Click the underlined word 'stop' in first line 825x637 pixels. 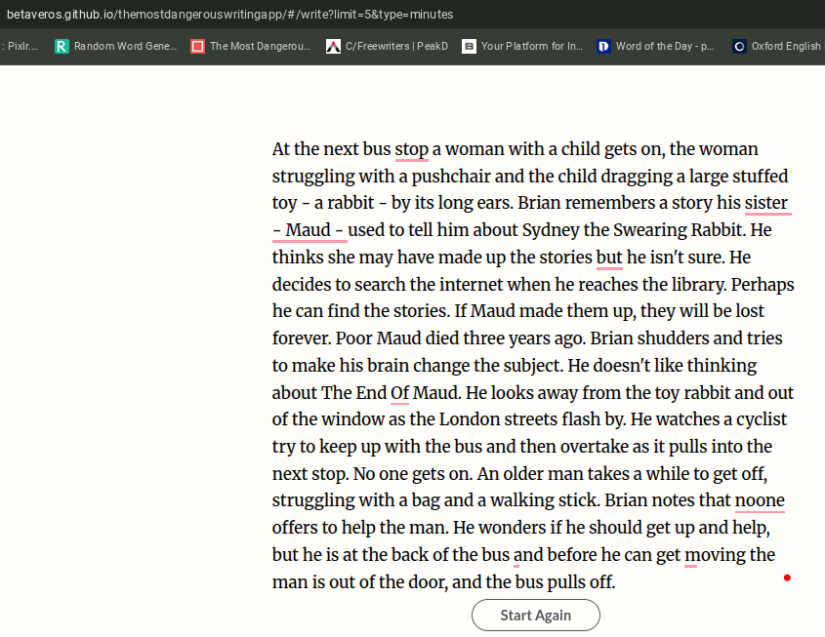coord(411,149)
